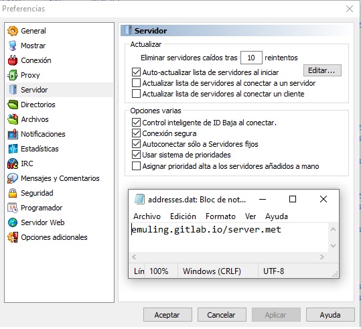
Task: Click Notepad vertical scrollbar down arrow
Action: point(333,246)
